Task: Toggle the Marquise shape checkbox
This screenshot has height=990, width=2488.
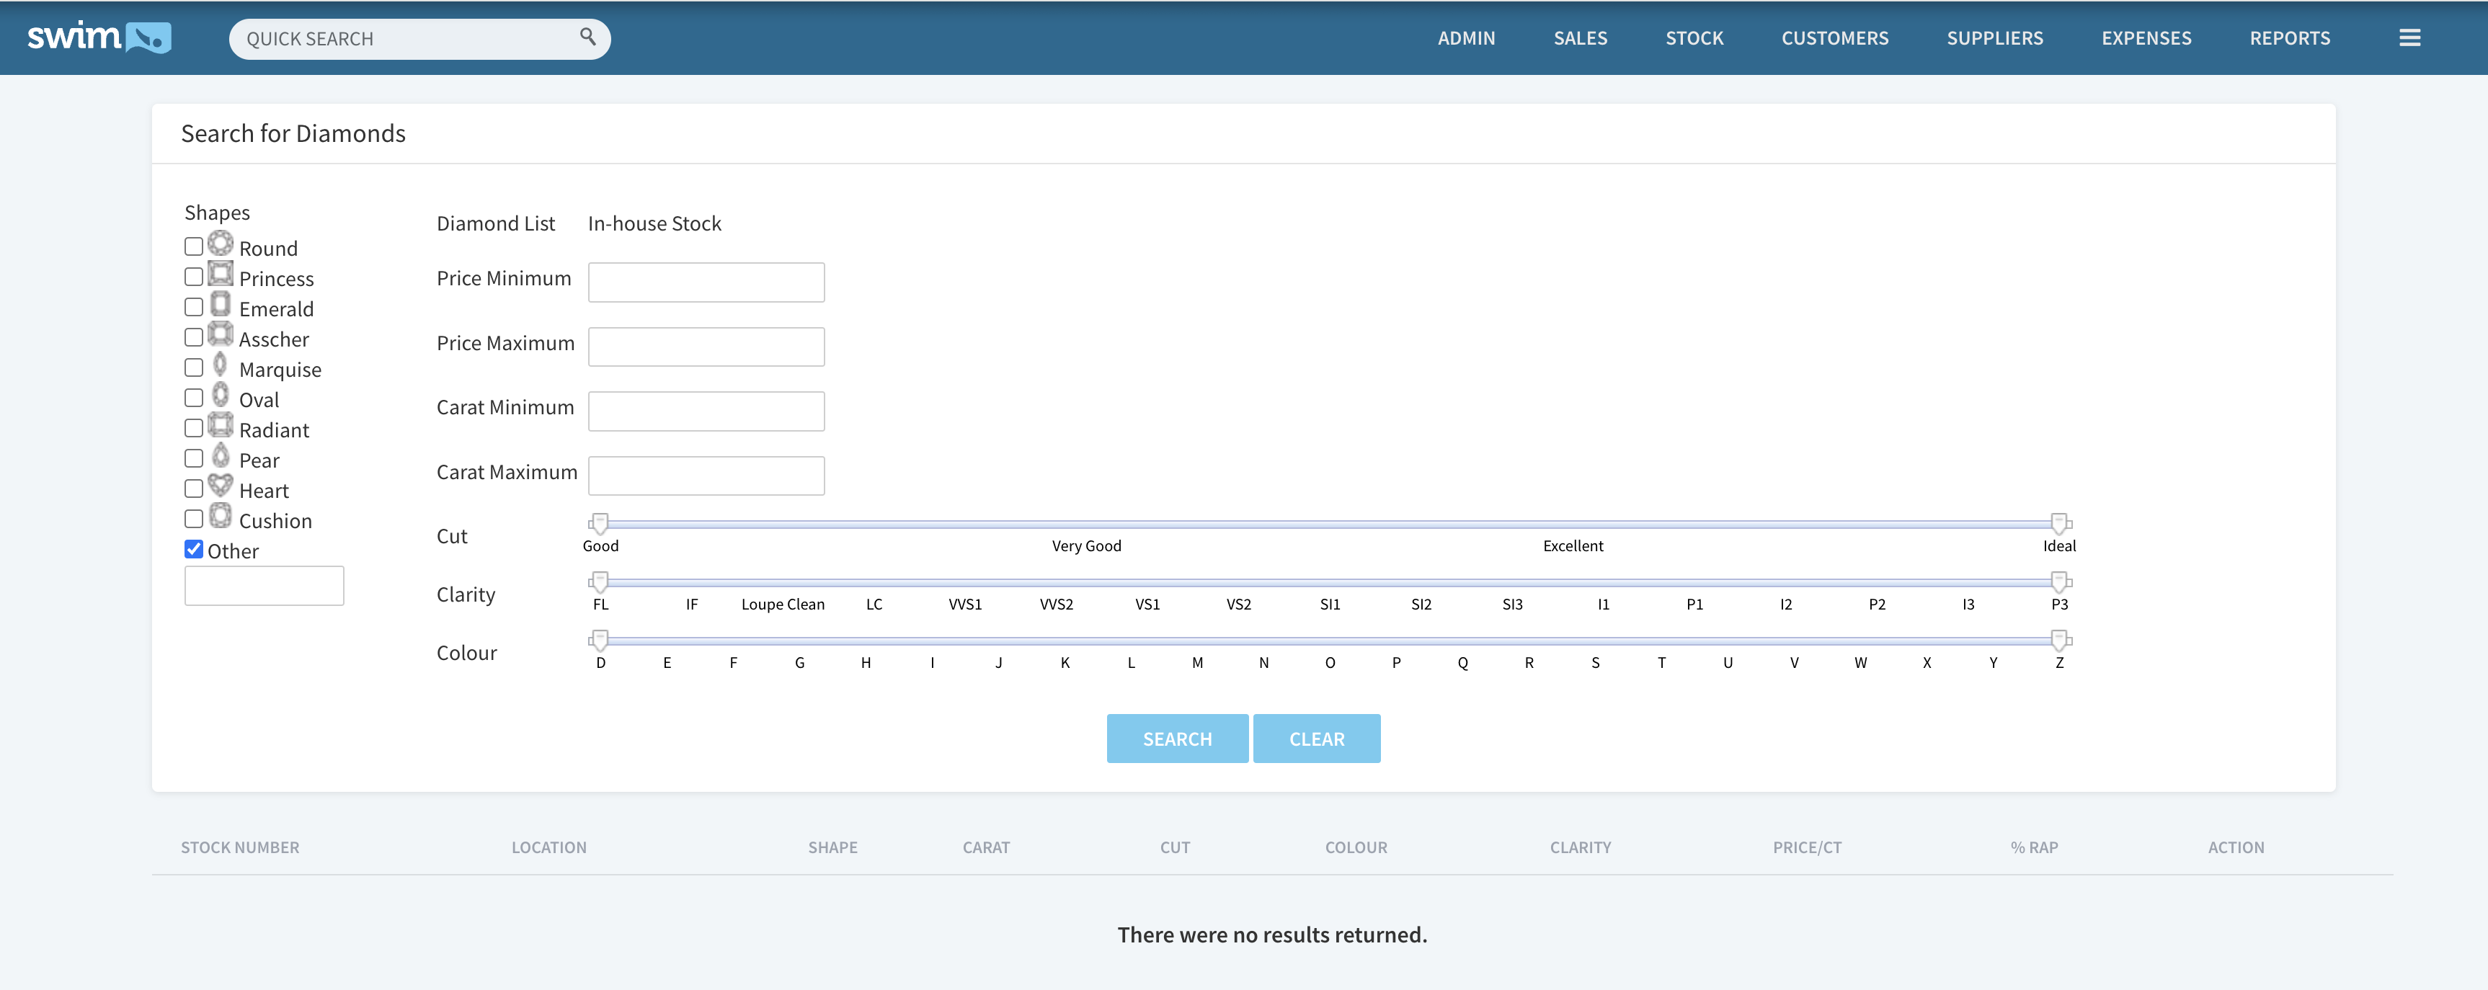Action: click(193, 368)
